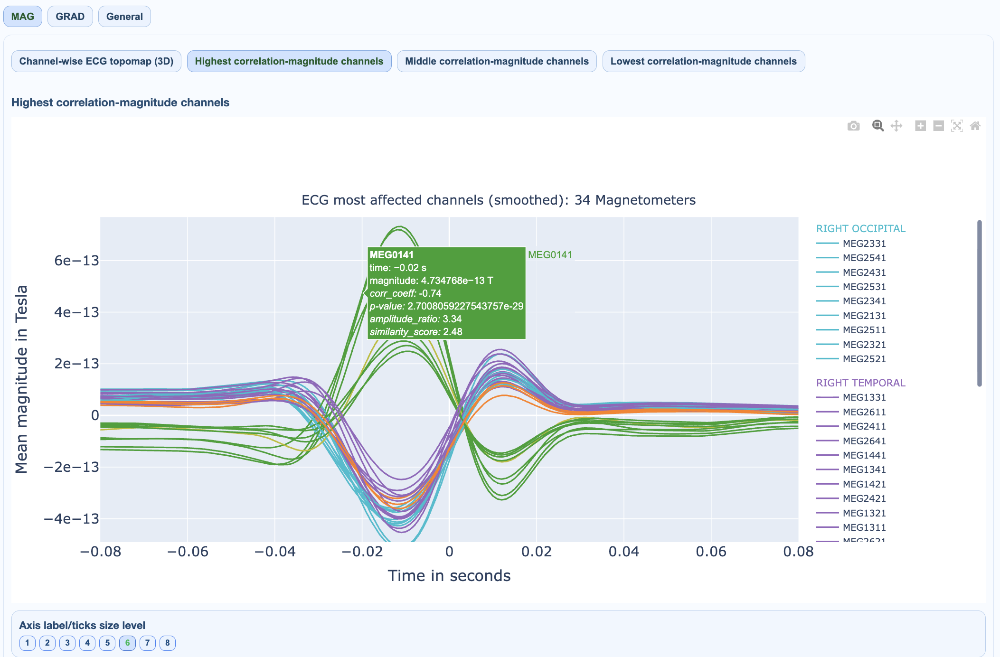
Task: Click the camera download plot icon
Action: point(853,126)
